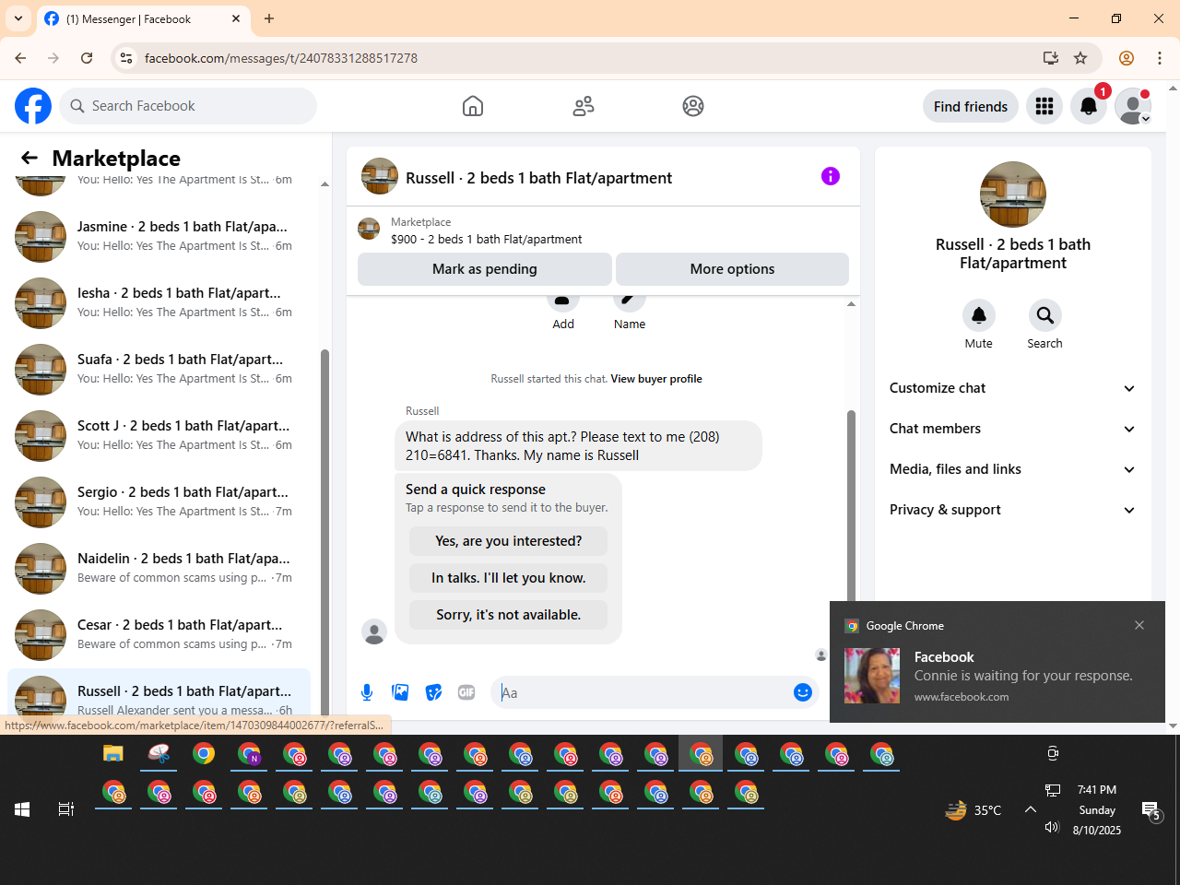Click the Search Facebook field
Screen dimensions: 1180x885
[188, 106]
